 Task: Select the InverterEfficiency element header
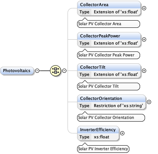click(x=98, y=130)
